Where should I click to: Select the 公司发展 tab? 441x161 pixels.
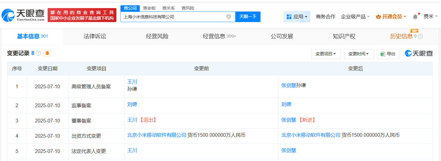(282, 36)
